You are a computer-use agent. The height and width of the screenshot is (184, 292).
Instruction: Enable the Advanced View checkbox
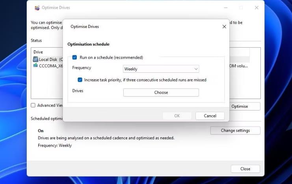(x=33, y=105)
